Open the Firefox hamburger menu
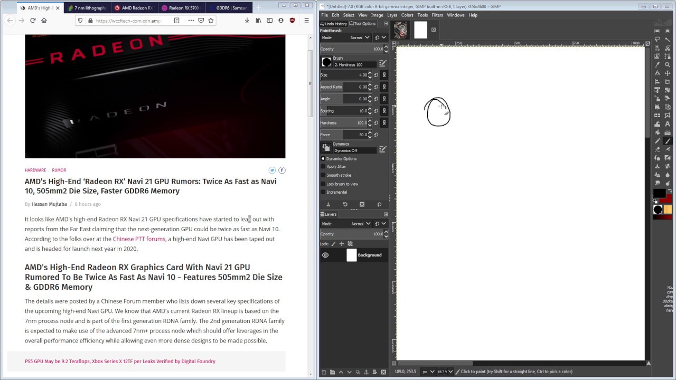The height and width of the screenshot is (380, 676). click(x=306, y=21)
